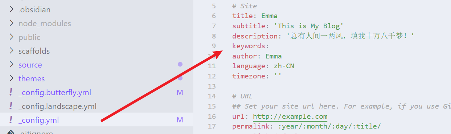Open _config.butterfly.yml file

(55, 93)
